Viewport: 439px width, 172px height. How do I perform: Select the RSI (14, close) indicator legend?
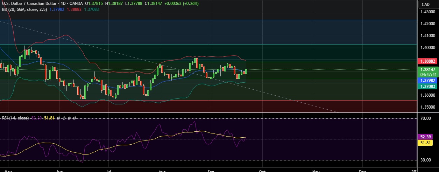tap(15, 118)
